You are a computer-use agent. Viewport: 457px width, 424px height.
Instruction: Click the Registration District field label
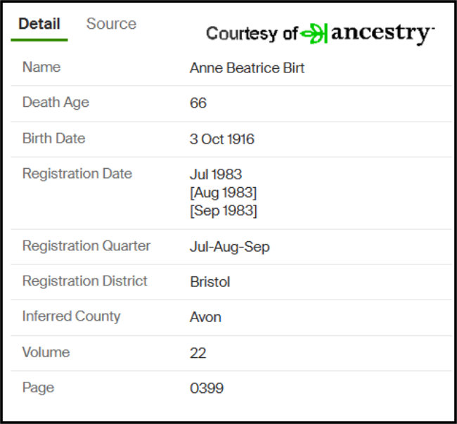click(x=85, y=281)
